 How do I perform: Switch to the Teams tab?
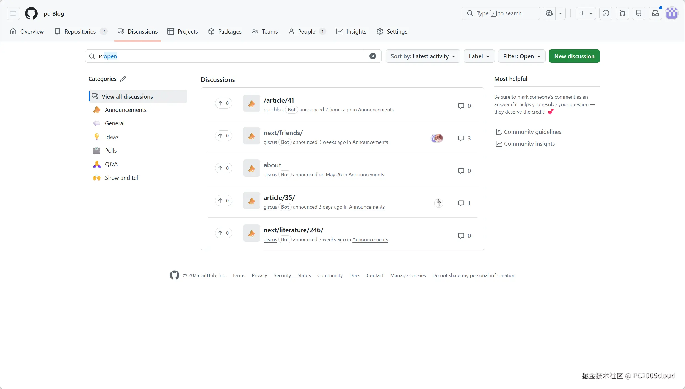pyautogui.click(x=265, y=31)
